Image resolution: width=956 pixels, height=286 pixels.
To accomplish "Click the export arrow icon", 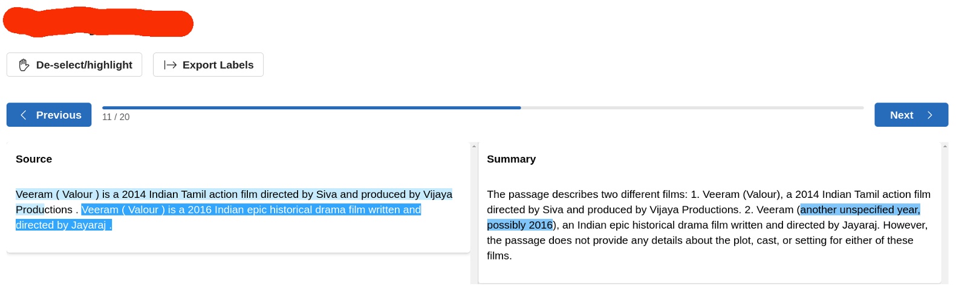I will pos(171,65).
